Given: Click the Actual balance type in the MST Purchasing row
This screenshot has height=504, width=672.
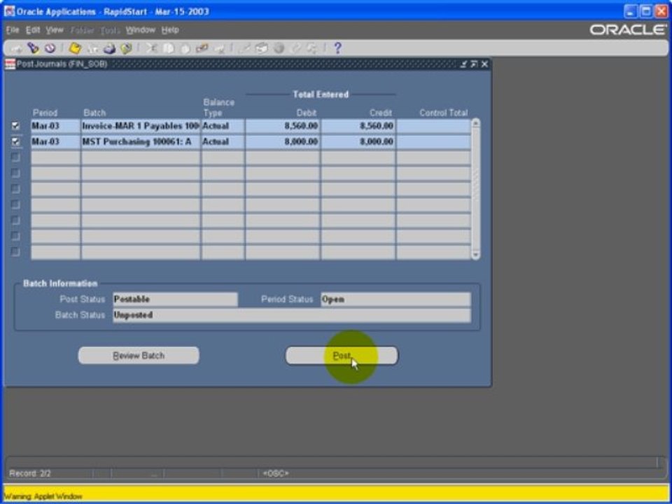Looking at the screenshot, I should [x=223, y=141].
